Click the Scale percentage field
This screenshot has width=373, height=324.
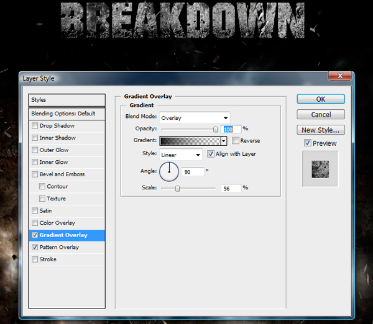(231, 188)
